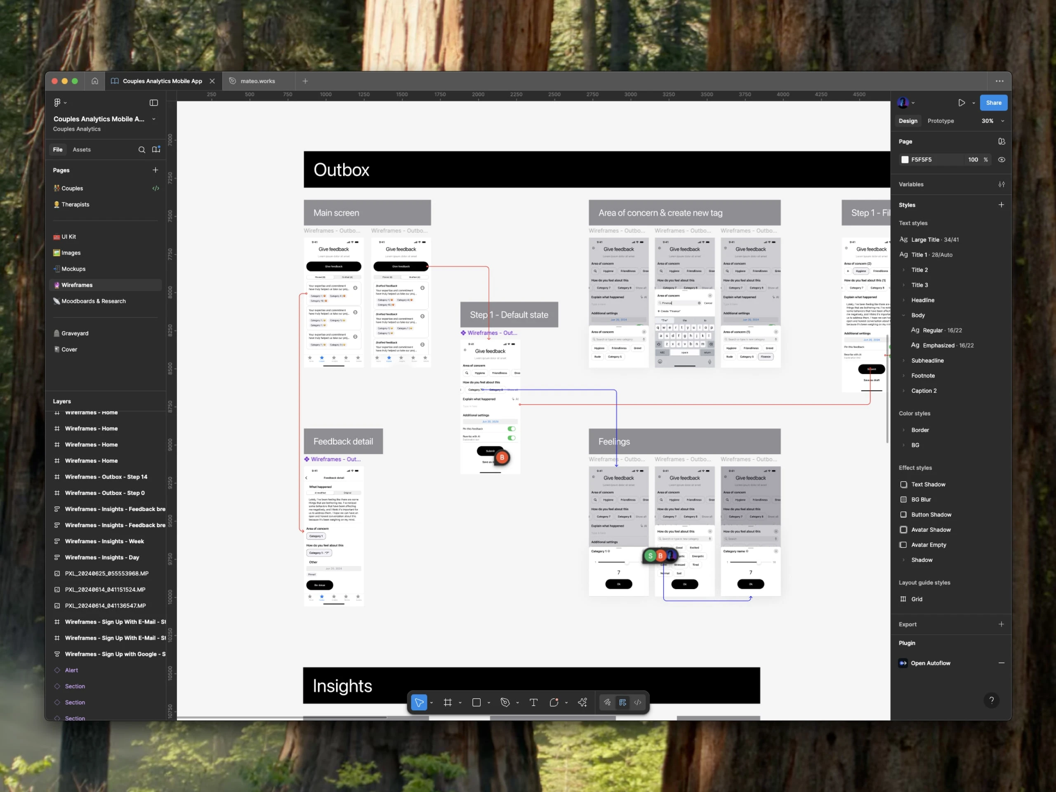Click the Outbox section header

[597, 170]
